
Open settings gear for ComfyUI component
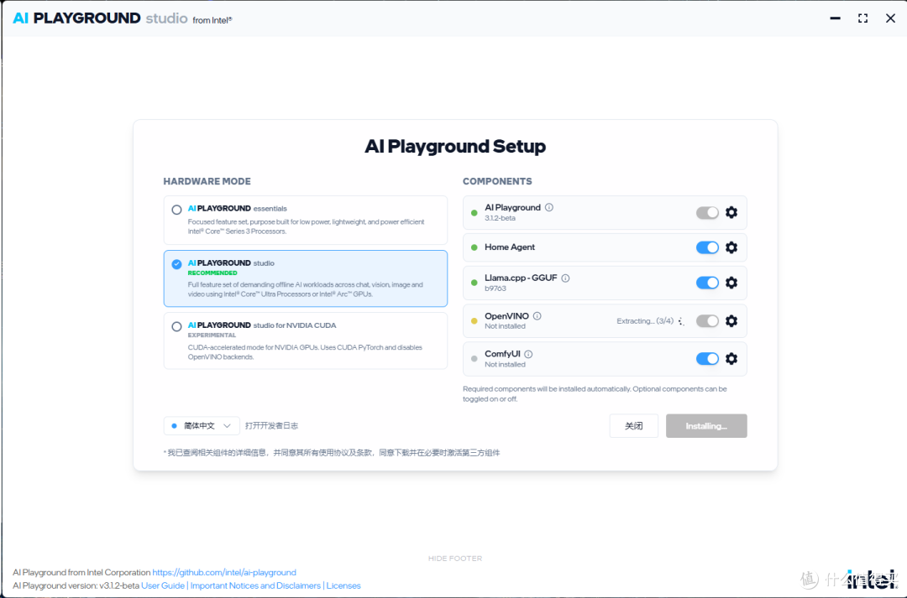[731, 359]
